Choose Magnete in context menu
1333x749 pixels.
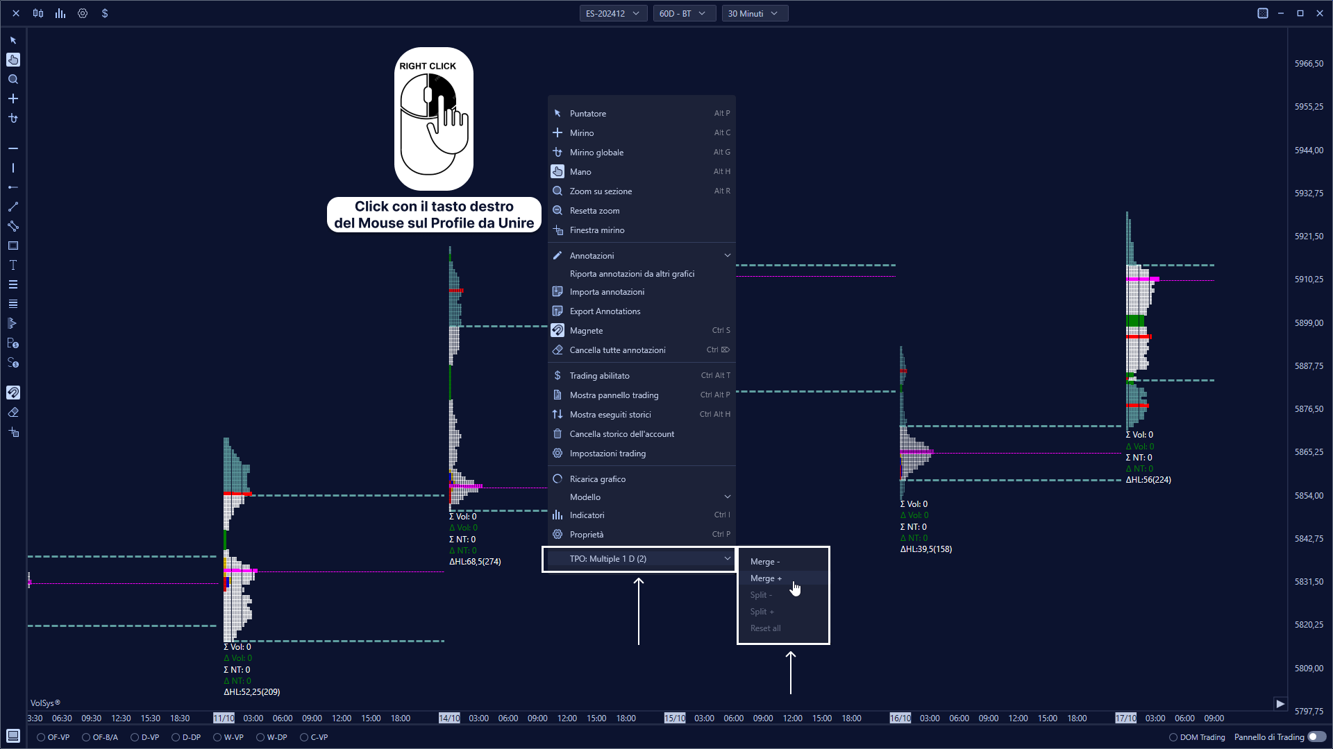(642, 331)
